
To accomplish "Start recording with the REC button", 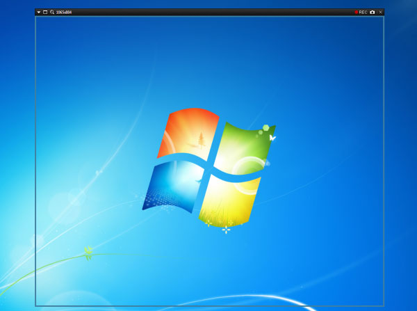I will tap(363, 13).
